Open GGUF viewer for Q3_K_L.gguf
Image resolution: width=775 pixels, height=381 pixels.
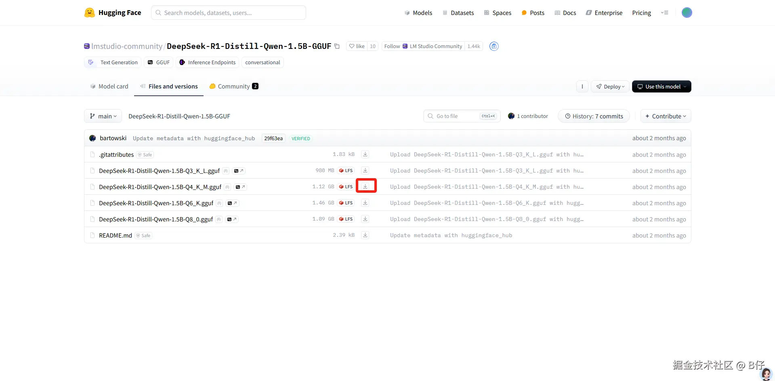pos(239,171)
